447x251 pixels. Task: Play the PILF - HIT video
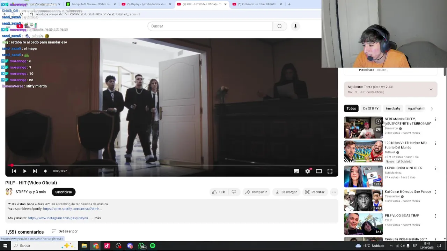(24, 171)
